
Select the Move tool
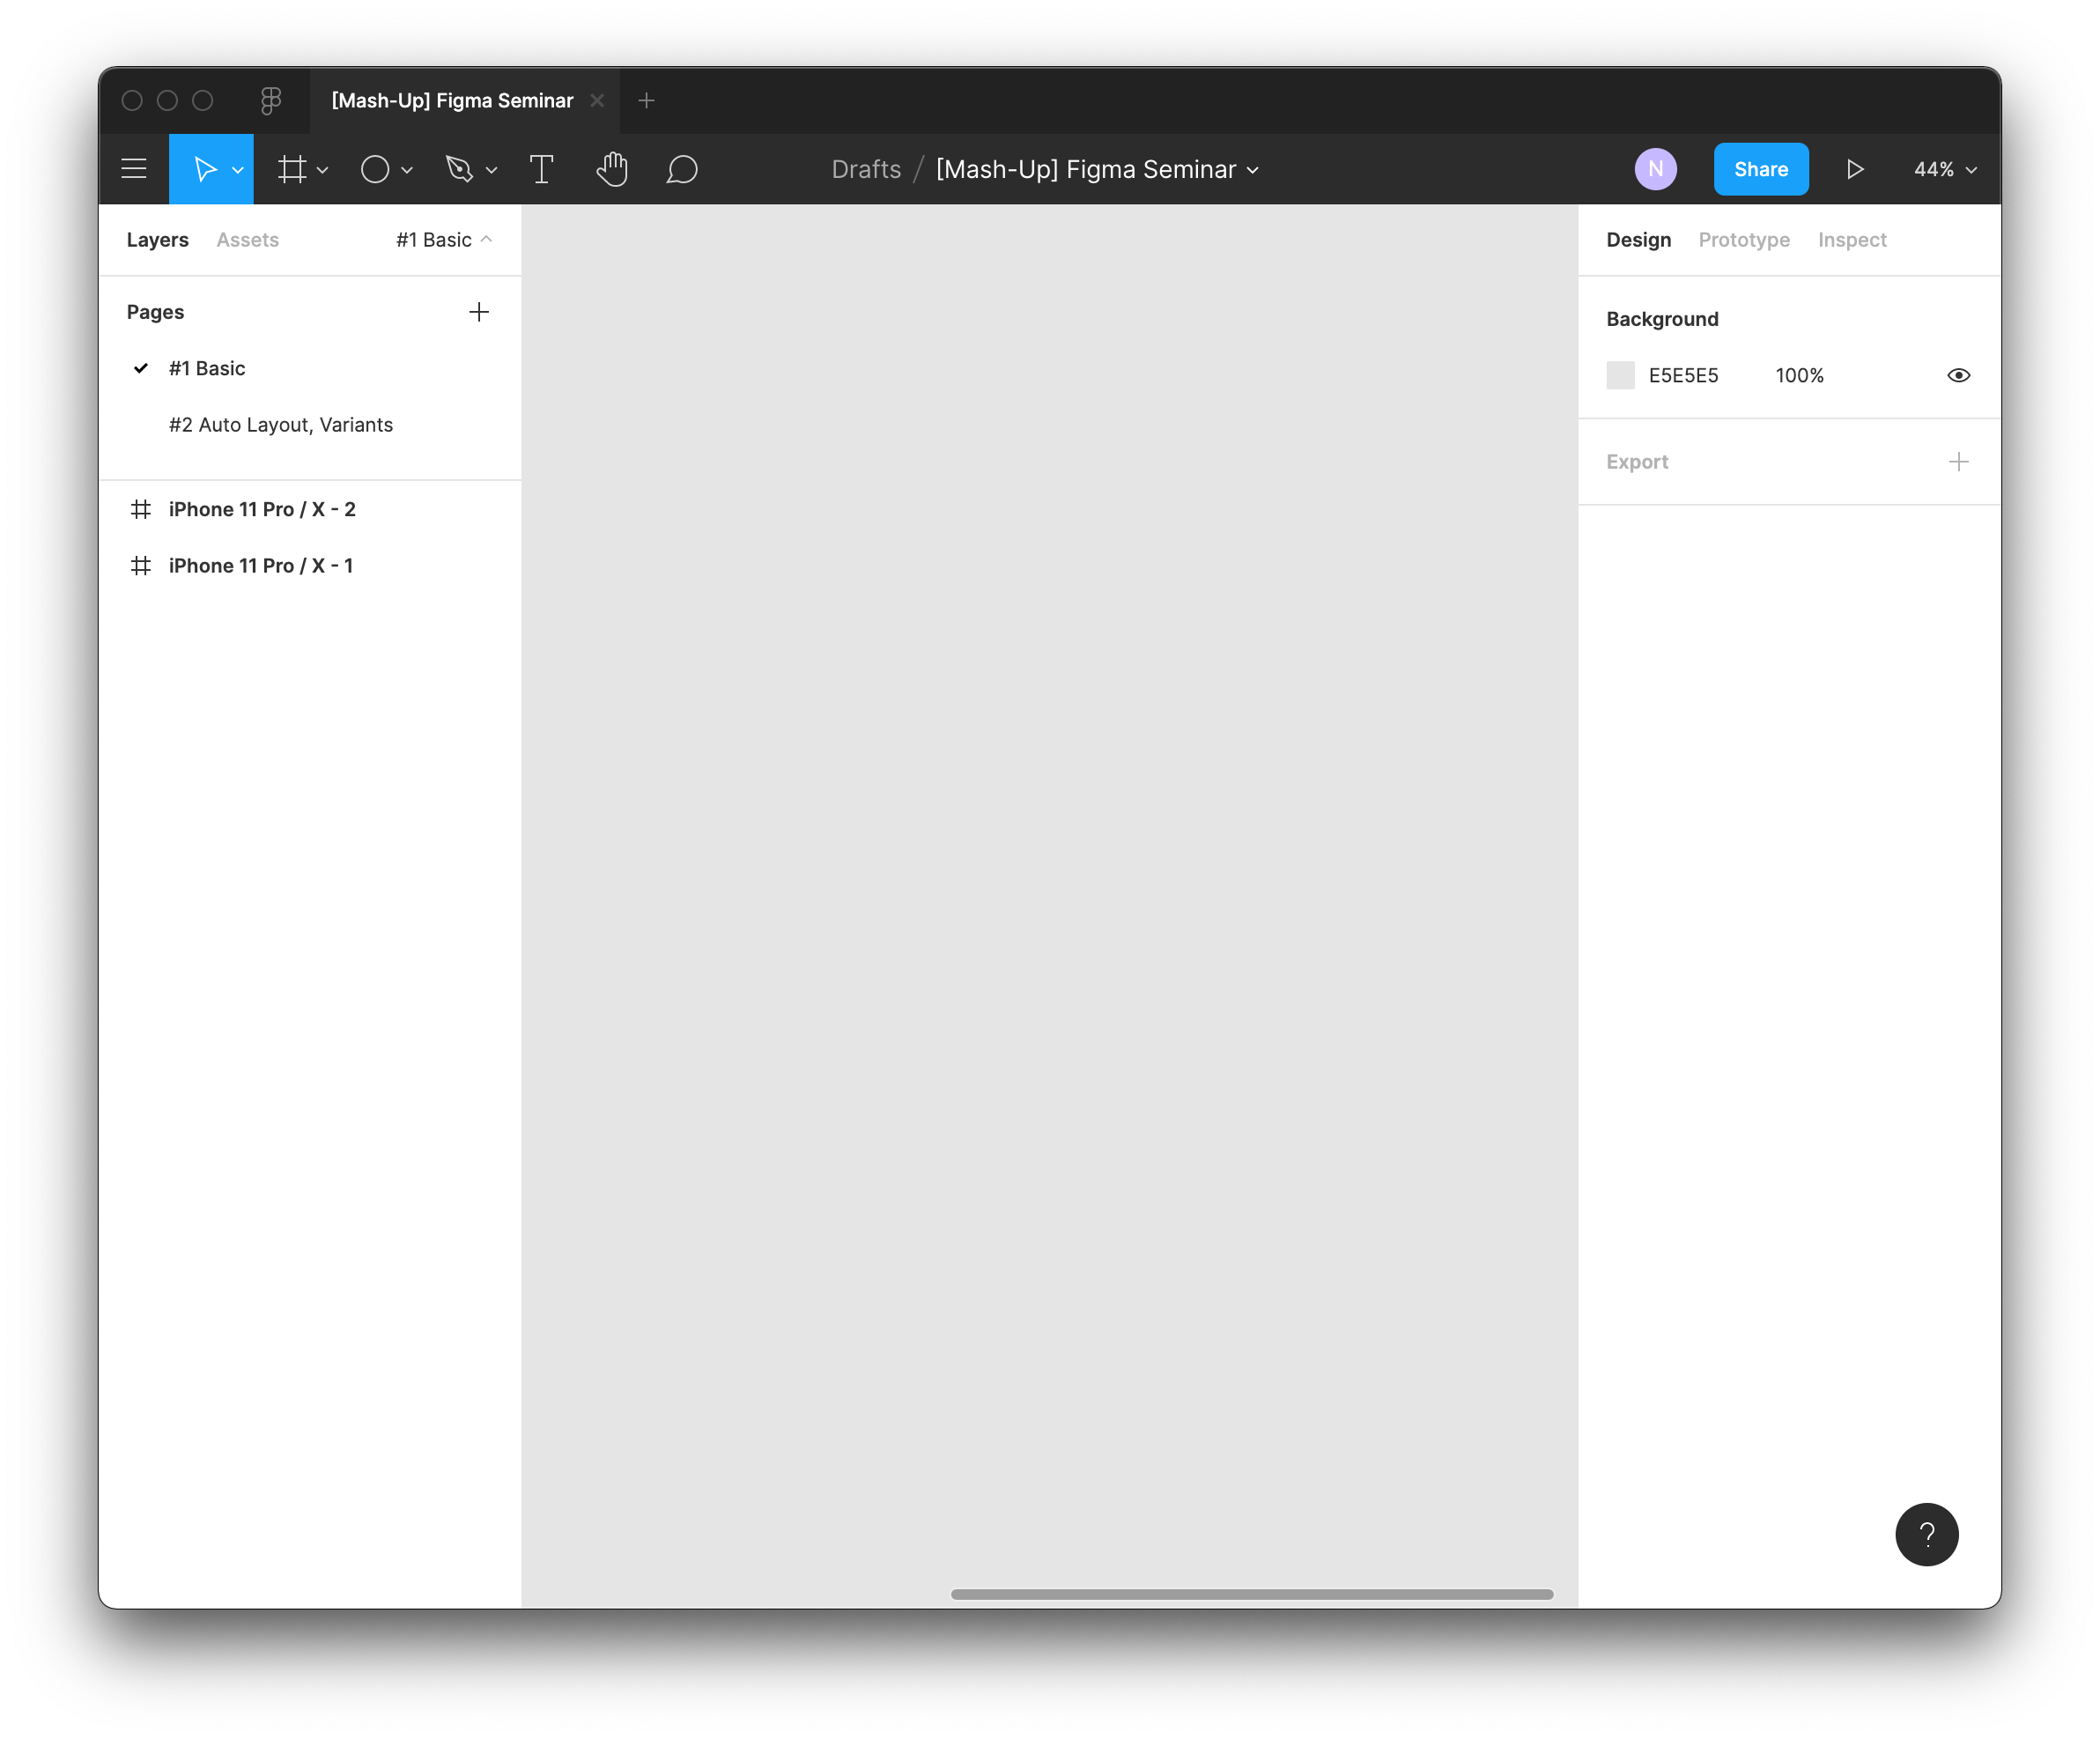[205, 169]
